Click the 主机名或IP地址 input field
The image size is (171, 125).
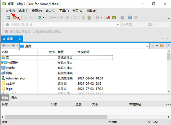[62, 24]
